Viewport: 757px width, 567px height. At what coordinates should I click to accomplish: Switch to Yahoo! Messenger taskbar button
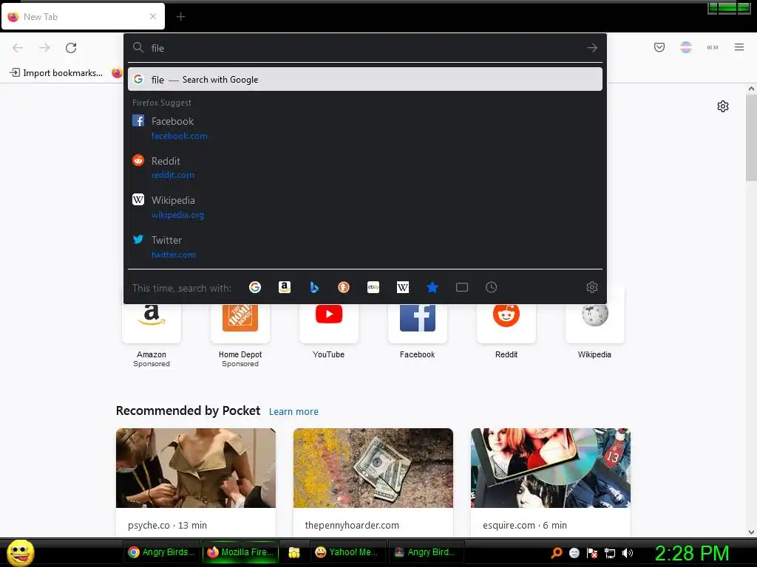pyautogui.click(x=347, y=552)
